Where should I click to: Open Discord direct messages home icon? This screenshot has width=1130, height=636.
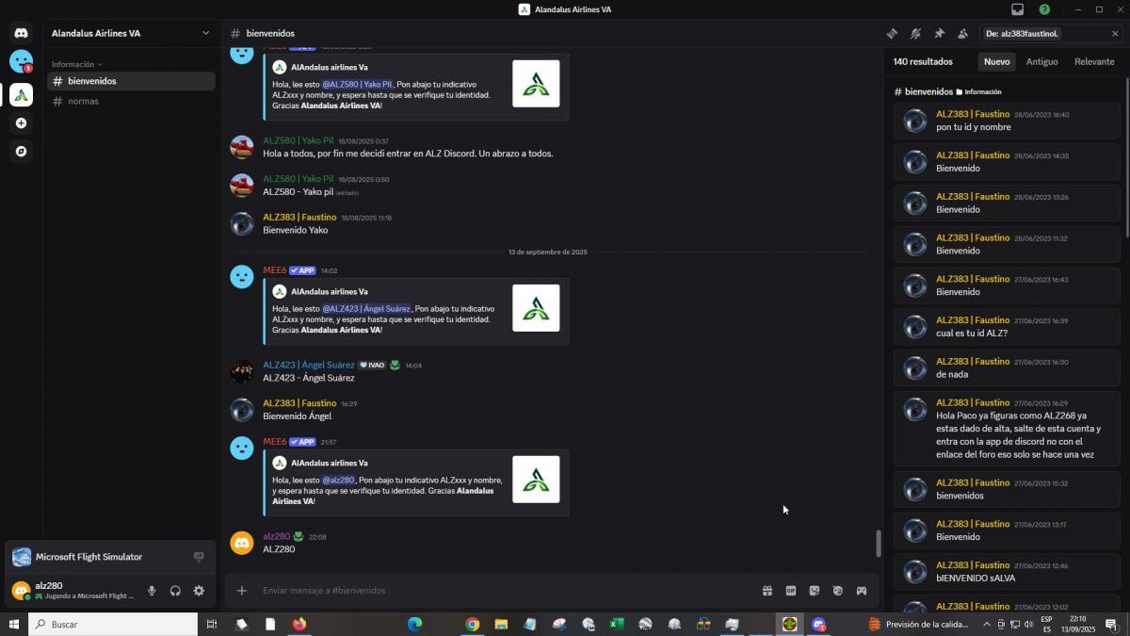[x=21, y=33]
